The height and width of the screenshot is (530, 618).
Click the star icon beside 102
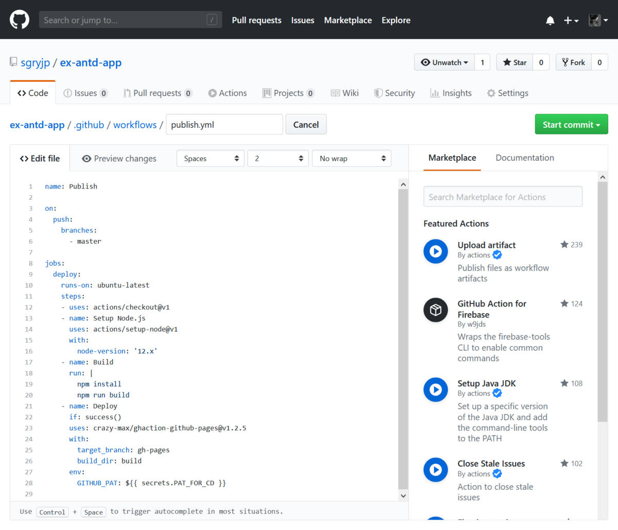click(x=564, y=464)
